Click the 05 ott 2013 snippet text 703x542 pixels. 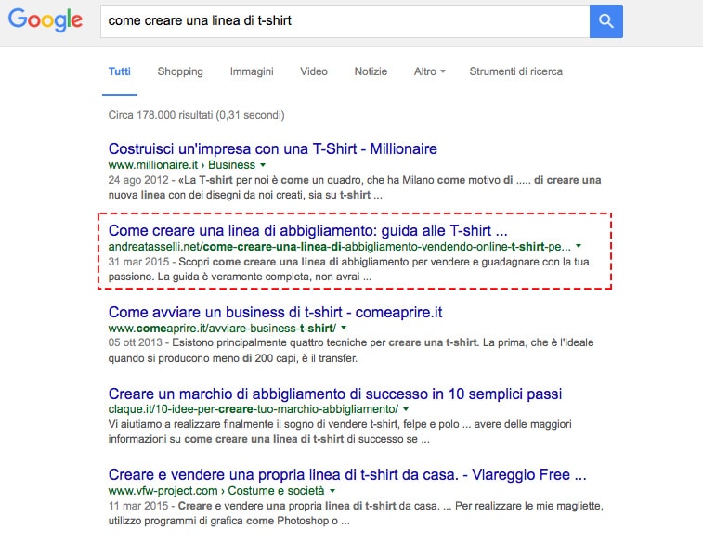pyautogui.click(x=351, y=350)
